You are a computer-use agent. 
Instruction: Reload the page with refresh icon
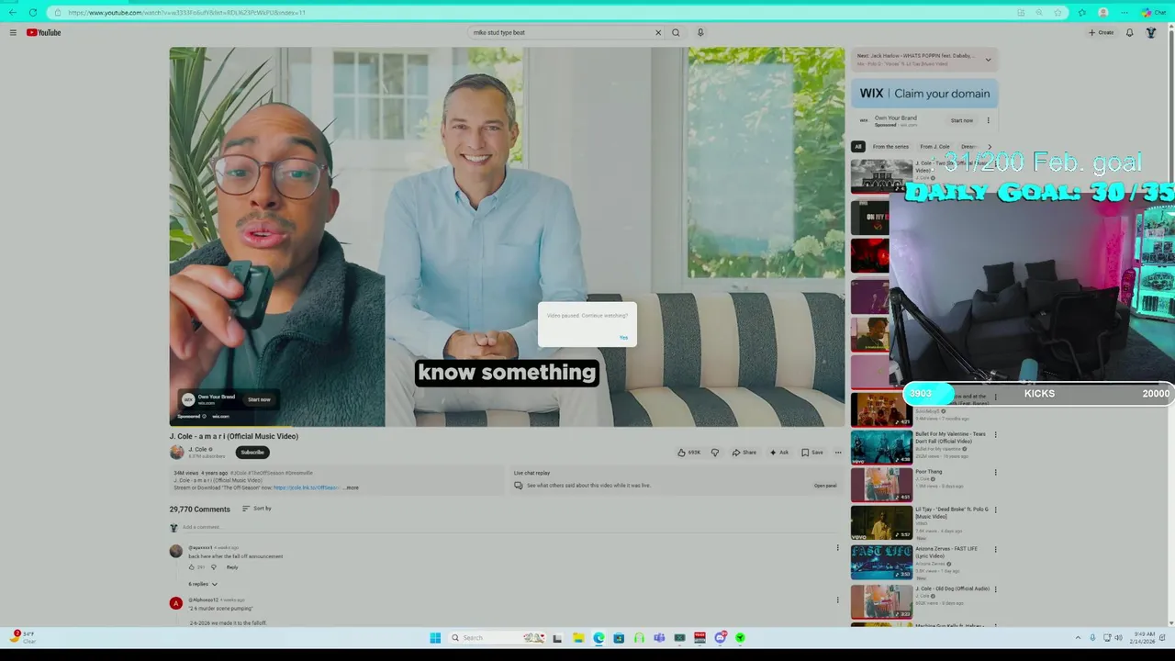(x=33, y=13)
